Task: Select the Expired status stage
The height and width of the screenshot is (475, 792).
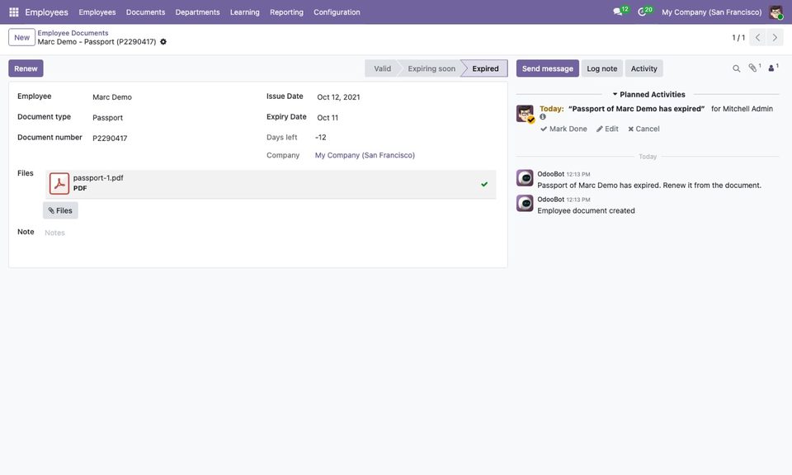Action: [485, 68]
